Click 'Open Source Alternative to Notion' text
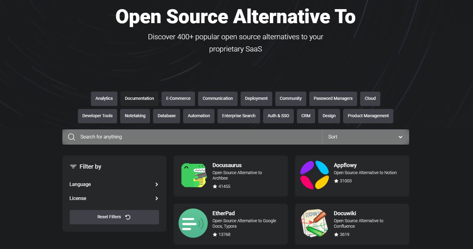473x249 pixels. coord(365,173)
